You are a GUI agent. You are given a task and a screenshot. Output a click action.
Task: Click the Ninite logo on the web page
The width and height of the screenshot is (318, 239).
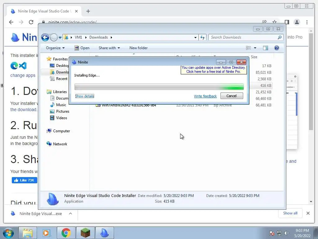[24, 37]
